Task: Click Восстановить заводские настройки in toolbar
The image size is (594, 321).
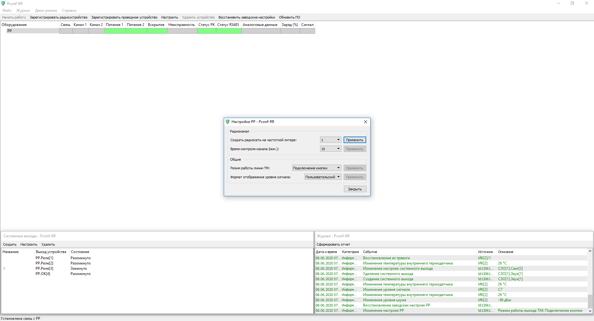Action: pyautogui.click(x=246, y=17)
